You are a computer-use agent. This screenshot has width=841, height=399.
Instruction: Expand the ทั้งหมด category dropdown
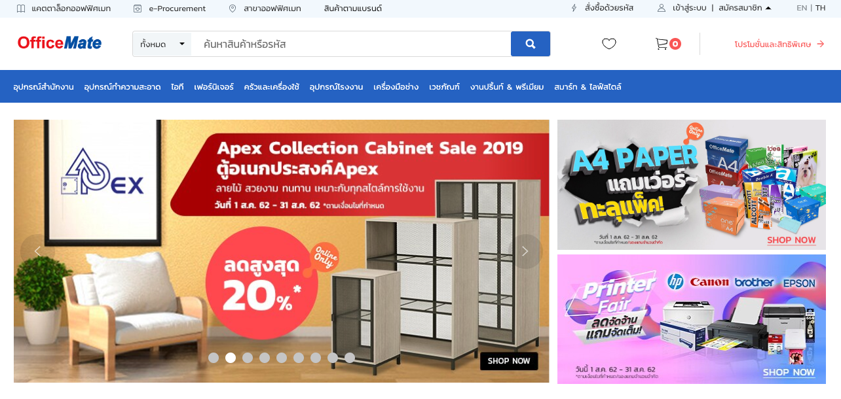coord(162,44)
